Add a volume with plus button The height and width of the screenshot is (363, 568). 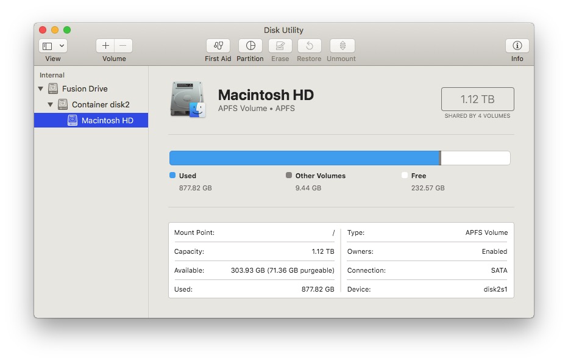pos(105,46)
